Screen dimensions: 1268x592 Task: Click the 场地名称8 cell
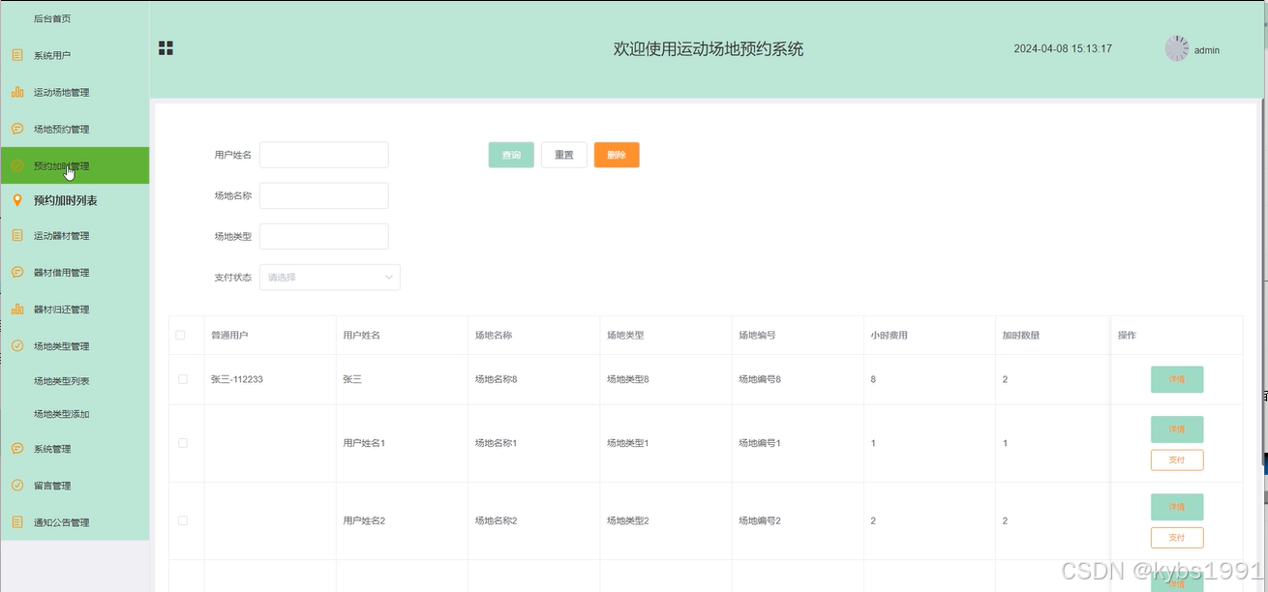point(496,379)
